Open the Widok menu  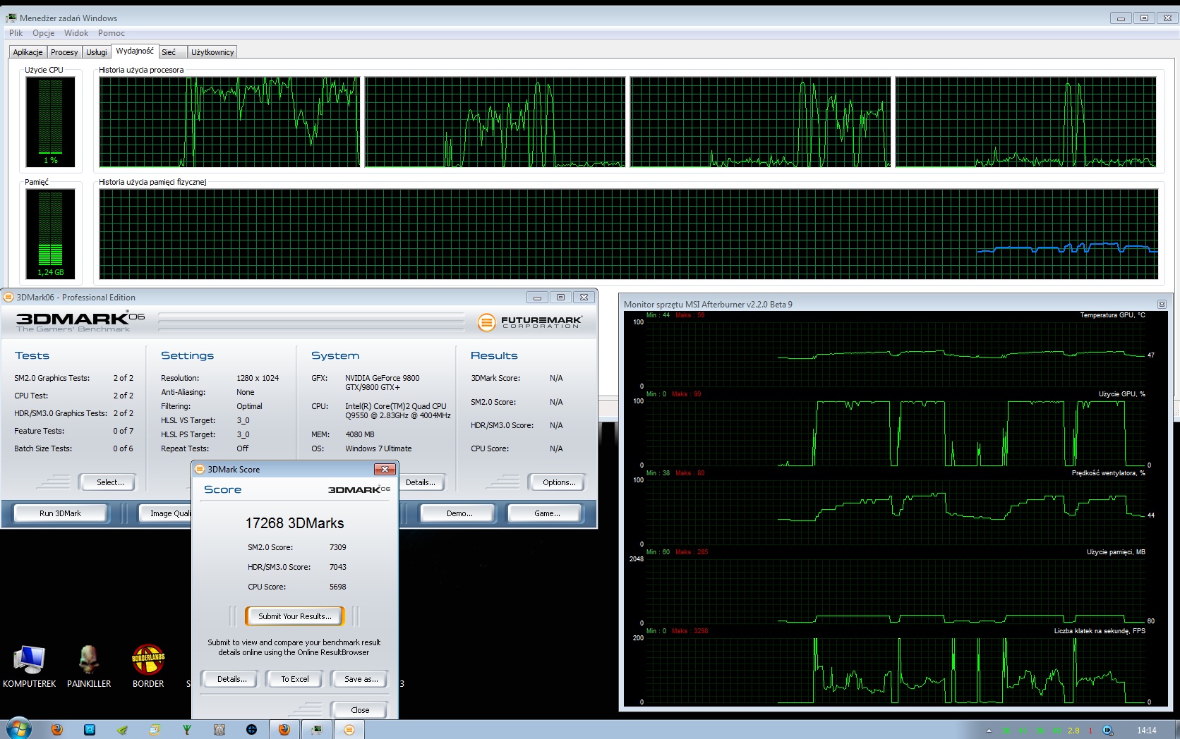coord(76,33)
